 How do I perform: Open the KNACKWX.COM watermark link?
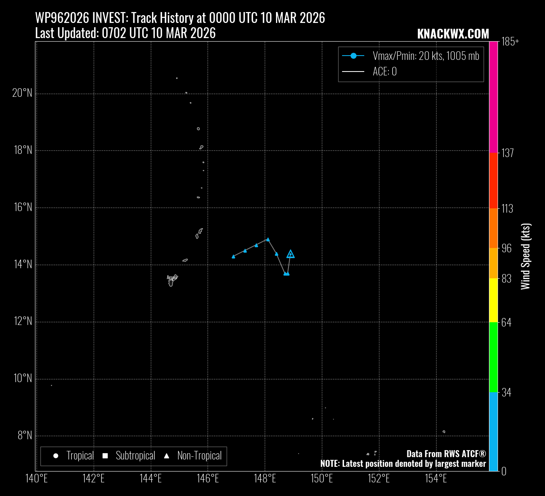click(453, 34)
